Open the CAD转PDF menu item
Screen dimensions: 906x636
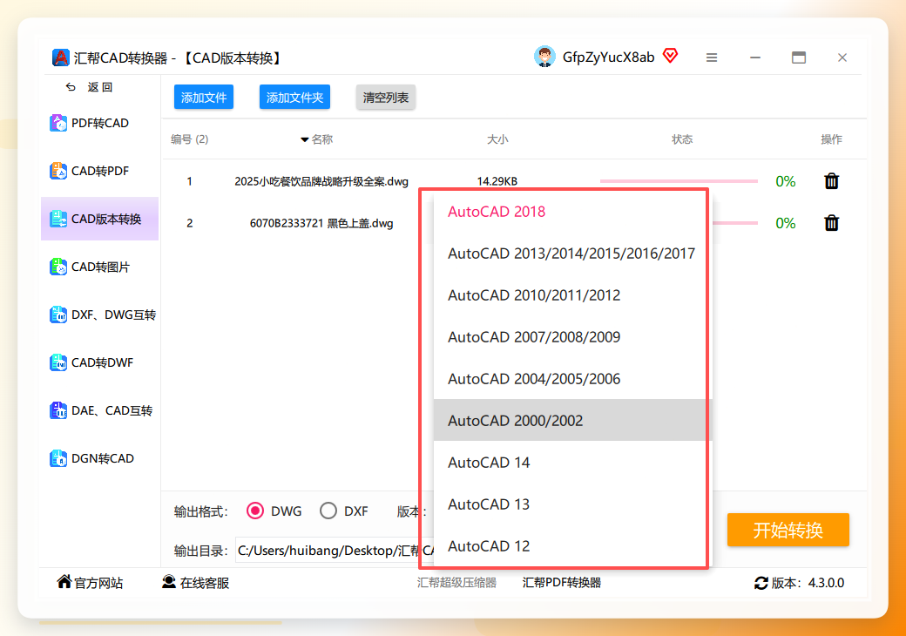coord(100,171)
